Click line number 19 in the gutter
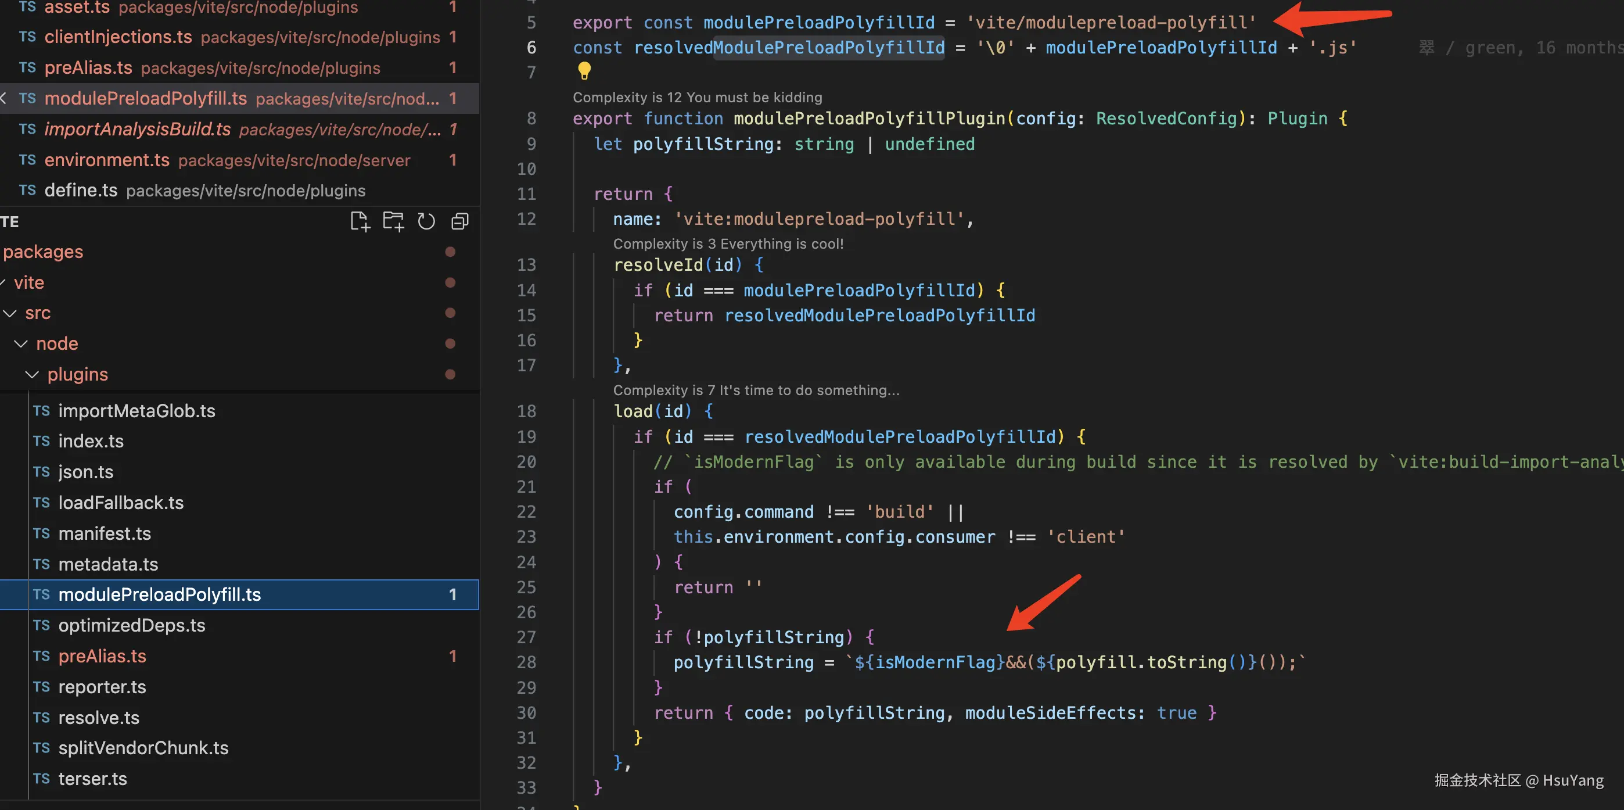This screenshot has width=1624, height=810. pos(526,436)
